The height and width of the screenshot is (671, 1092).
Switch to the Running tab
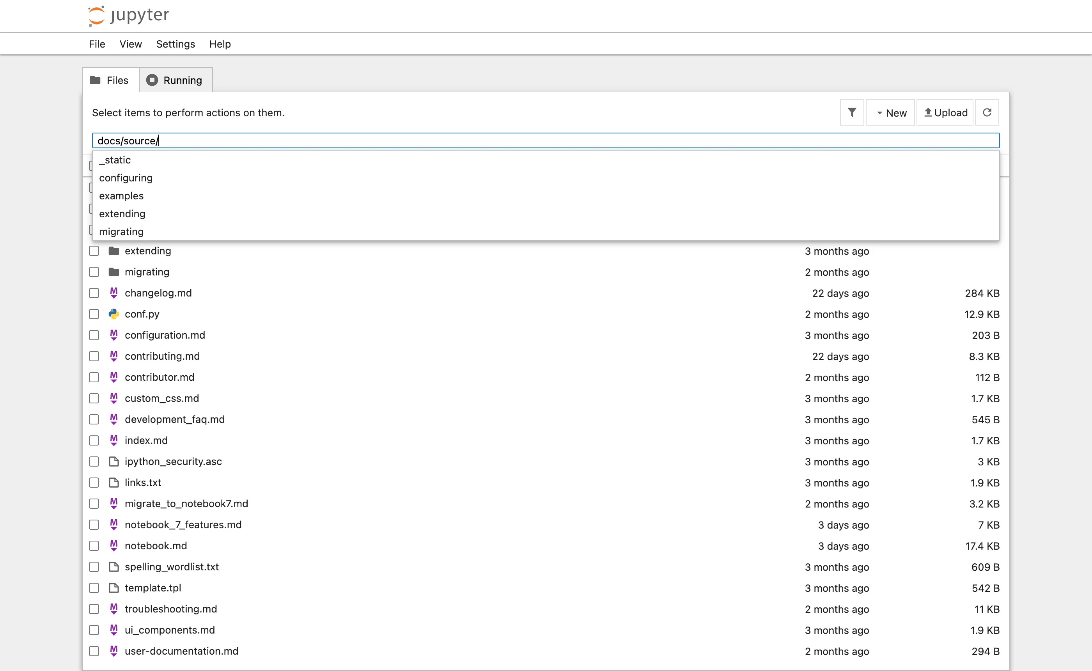tap(175, 80)
